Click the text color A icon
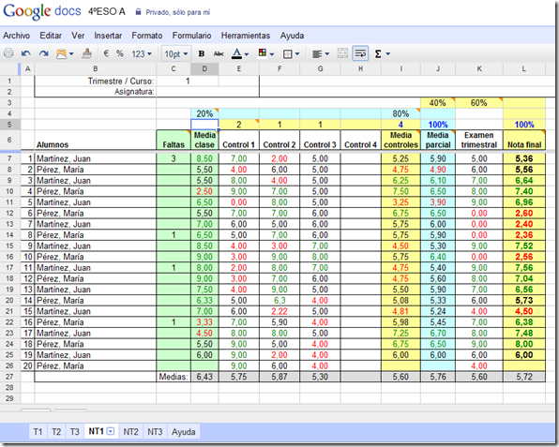This screenshot has width=559, height=447. [x=236, y=53]
